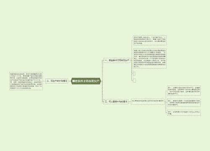Select branch 二、双女户的补贴情况
The image size is (210, 151).
tap(57, 81)
